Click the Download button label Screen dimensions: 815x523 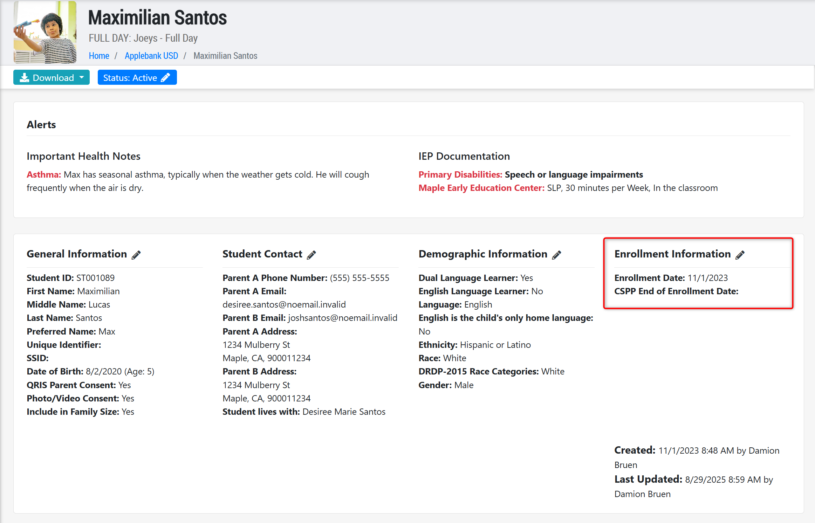tap(53, 77)
